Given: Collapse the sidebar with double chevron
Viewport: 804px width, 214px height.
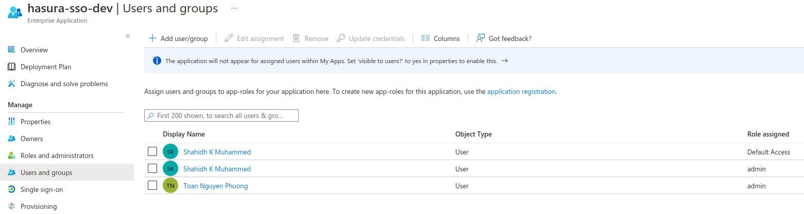Looking at the screenshot, I should point(128,35).
